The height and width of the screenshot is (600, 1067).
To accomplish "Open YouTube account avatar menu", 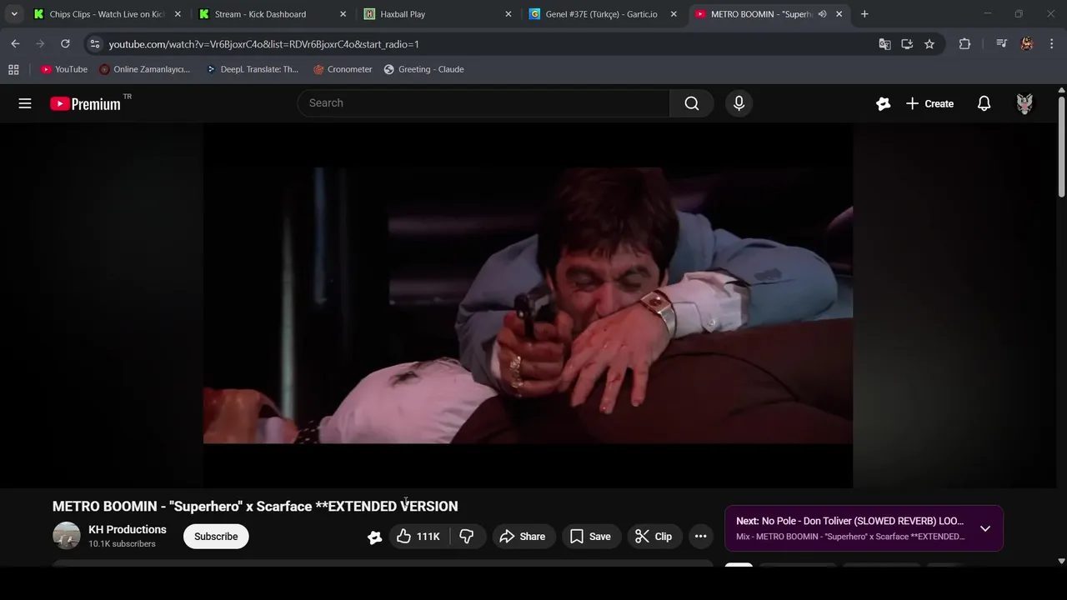I will tap(1024, 103).
